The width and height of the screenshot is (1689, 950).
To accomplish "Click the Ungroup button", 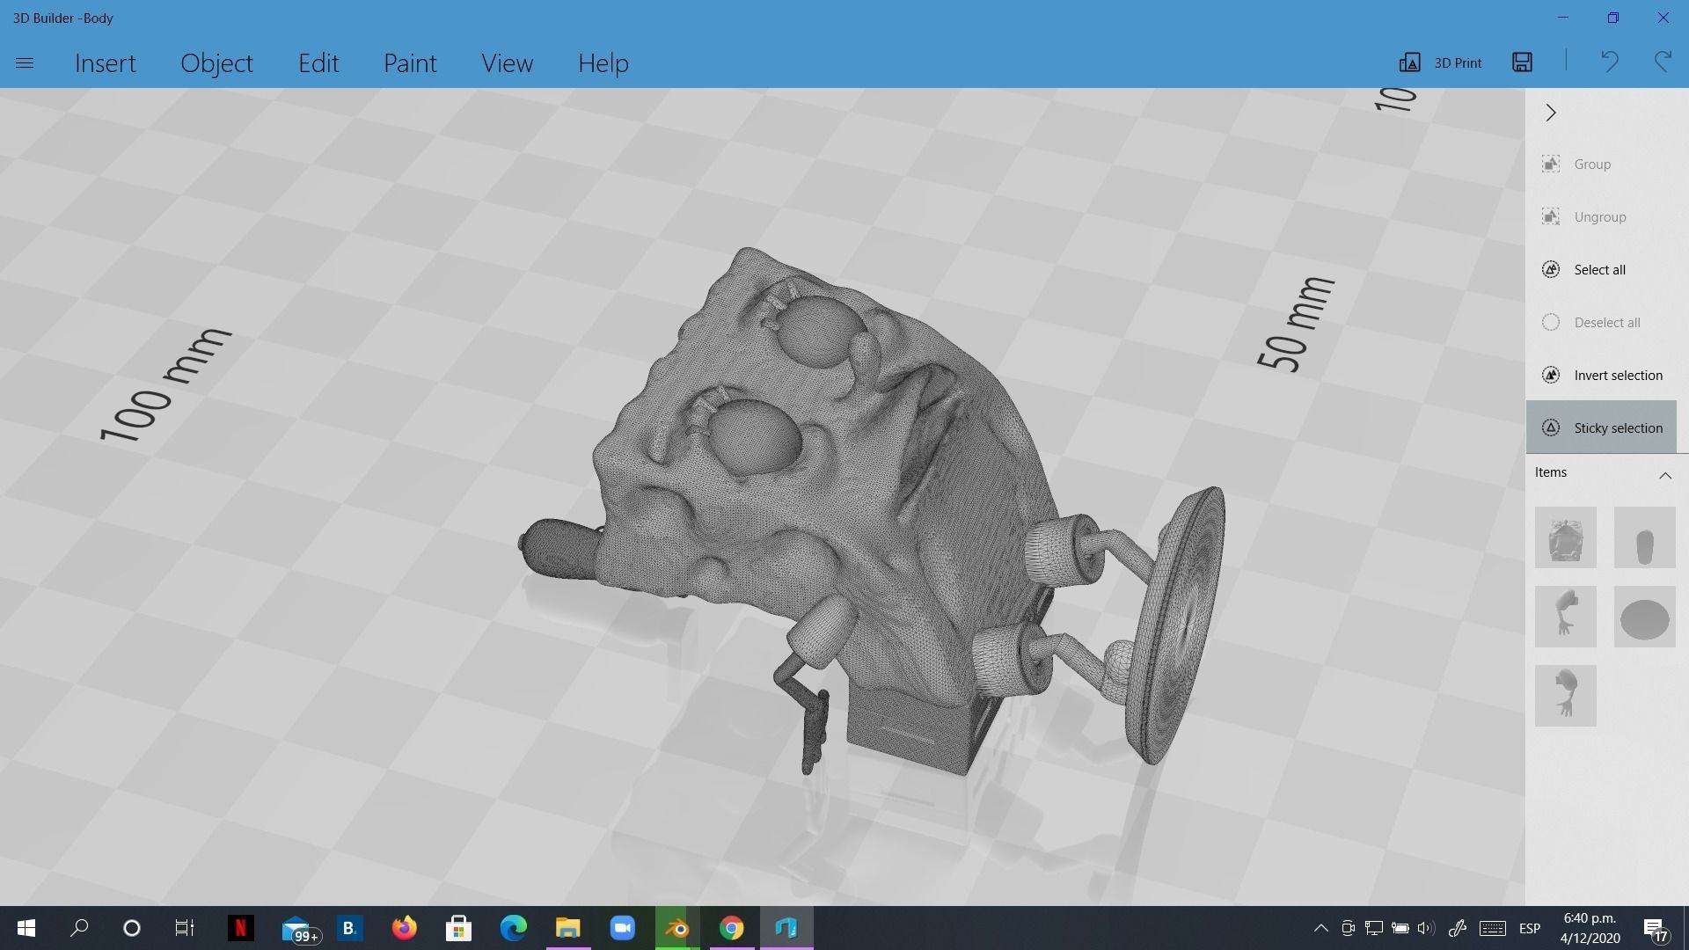I will (1601, 217).
